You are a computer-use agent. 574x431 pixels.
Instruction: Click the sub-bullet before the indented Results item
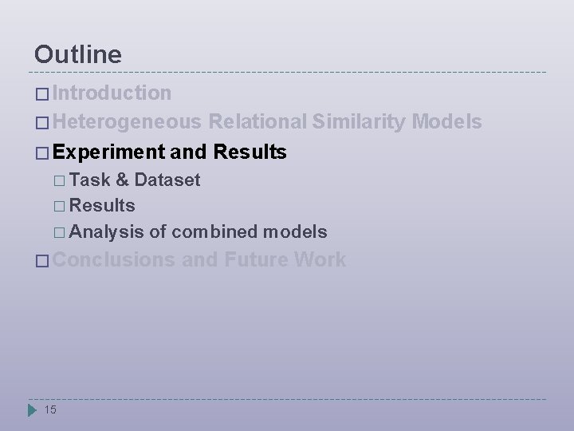pos(61,206)
